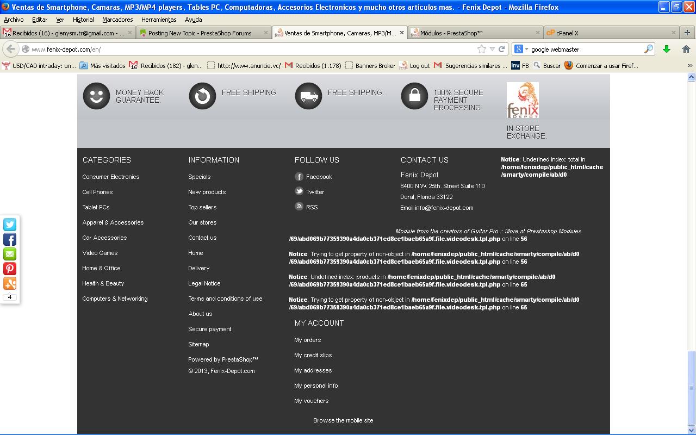
Task: Close the cPanel X tab
Action: coord(674,33)
